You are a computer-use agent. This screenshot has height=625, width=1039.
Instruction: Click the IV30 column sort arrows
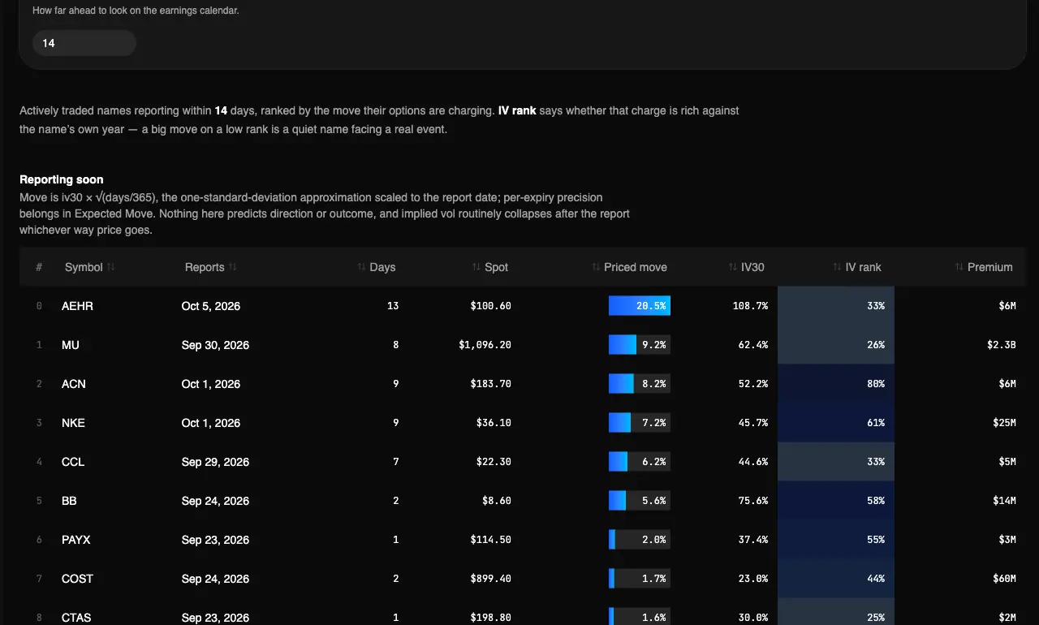(x=733, y=267)
